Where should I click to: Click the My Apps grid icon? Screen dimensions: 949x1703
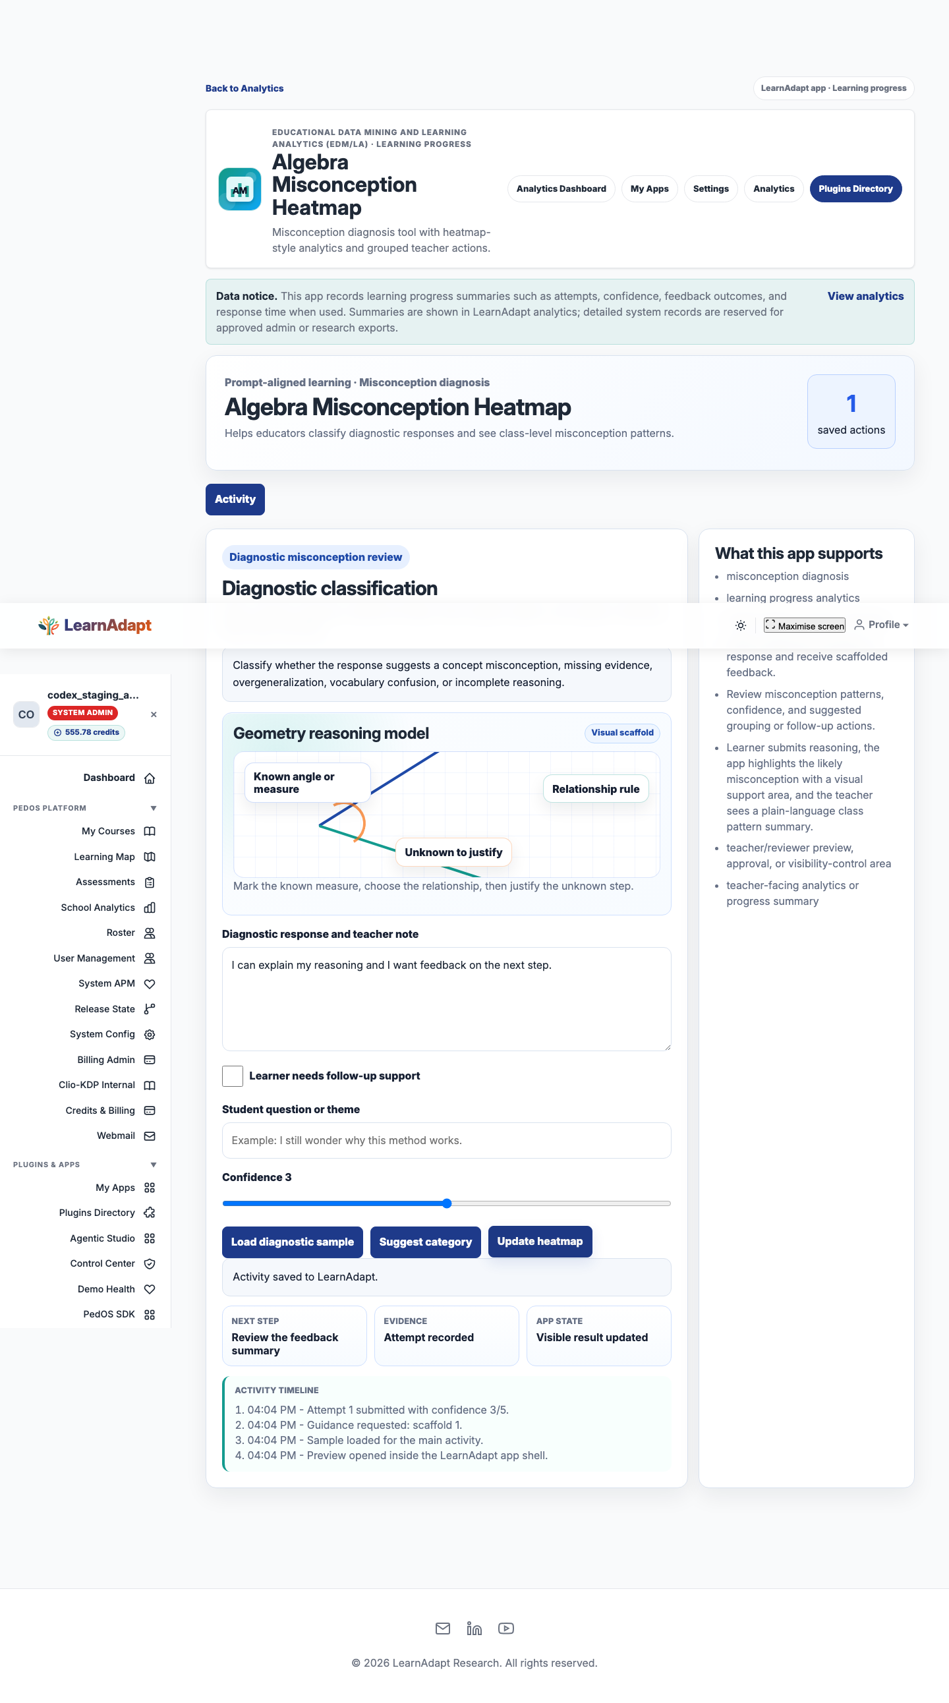tap(150, 1188)
